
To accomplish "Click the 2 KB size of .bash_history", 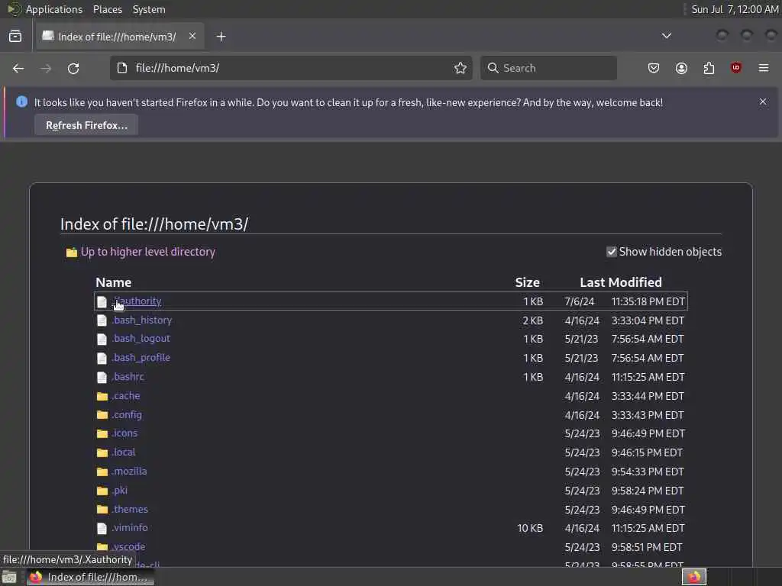I will [x=532, y=320].
